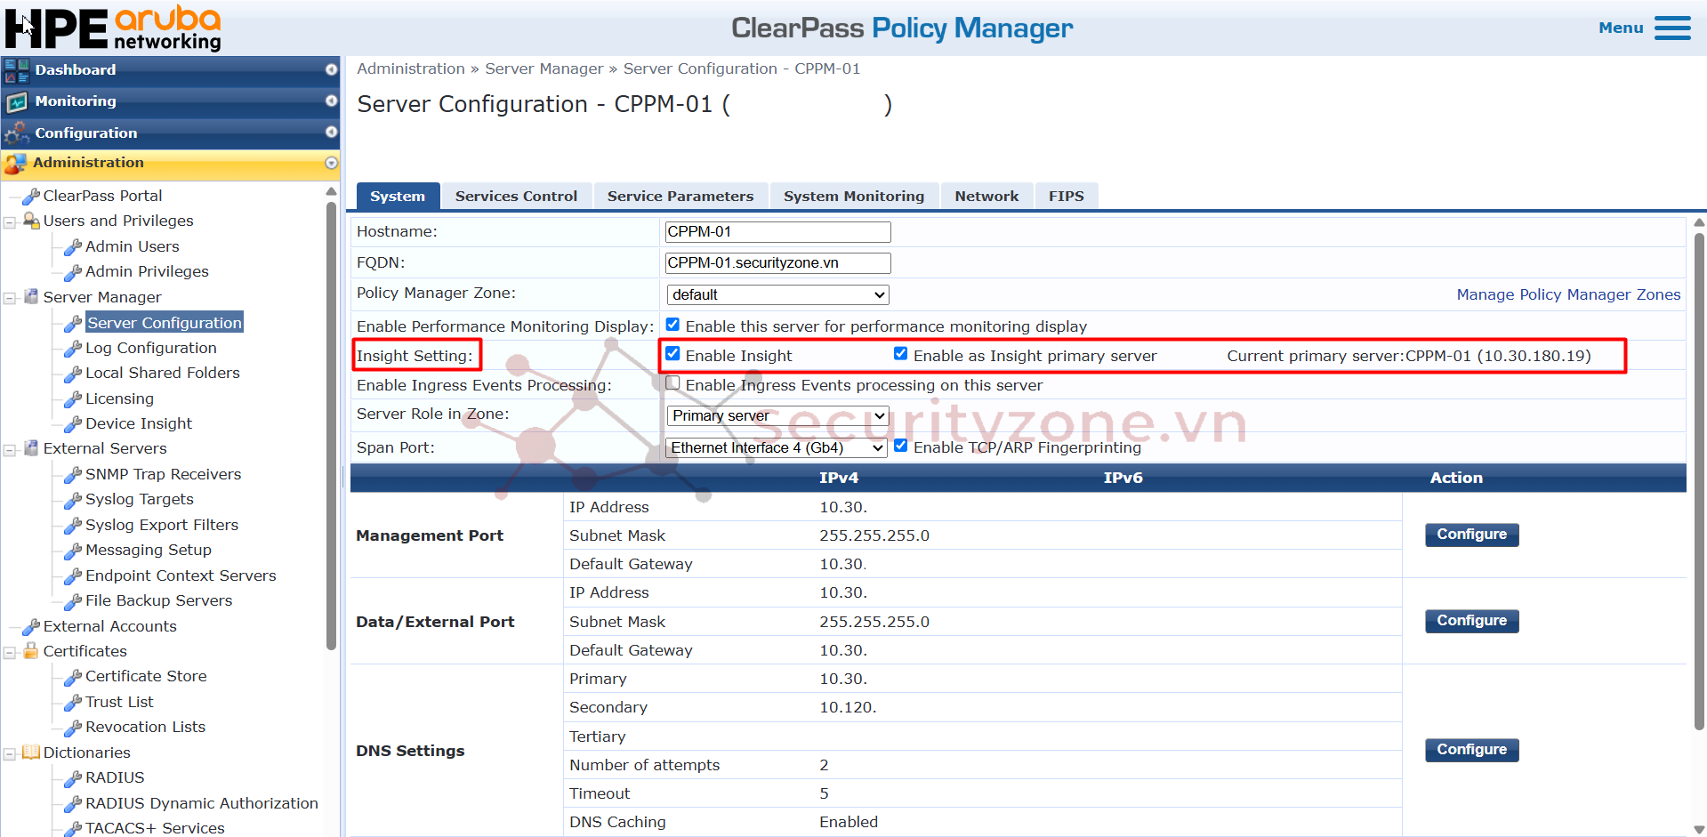Uncheck the Enable Insight checkbox
1707x837 pixels.
pos(673,354)
